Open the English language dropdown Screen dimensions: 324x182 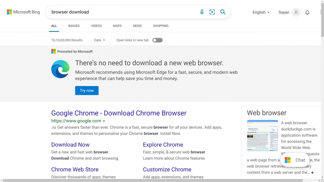[x=261, y=12]
